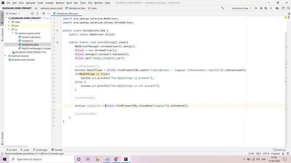Toggle the Structure side tool window tab
Screen dimensions: 291x163
pos(2,34)
